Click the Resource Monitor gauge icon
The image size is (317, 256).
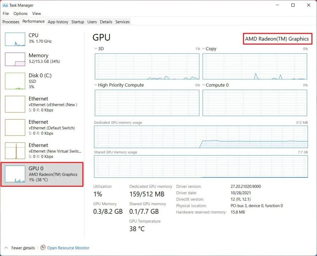coord(43,248)
